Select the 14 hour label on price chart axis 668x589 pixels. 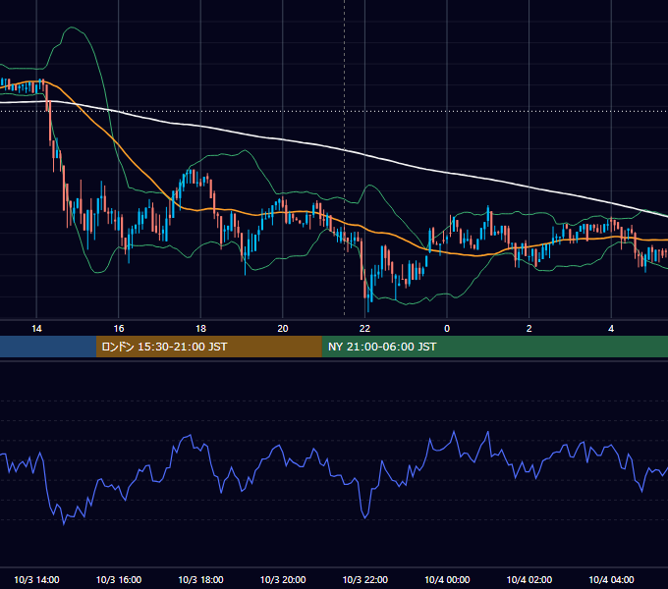36,329
